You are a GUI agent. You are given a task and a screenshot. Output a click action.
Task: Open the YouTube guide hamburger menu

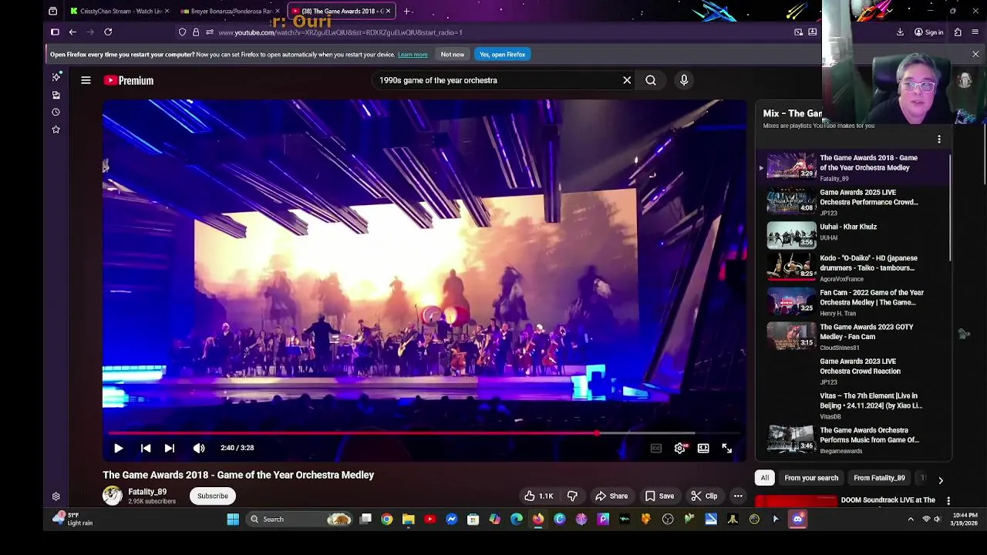coord(86,80)
